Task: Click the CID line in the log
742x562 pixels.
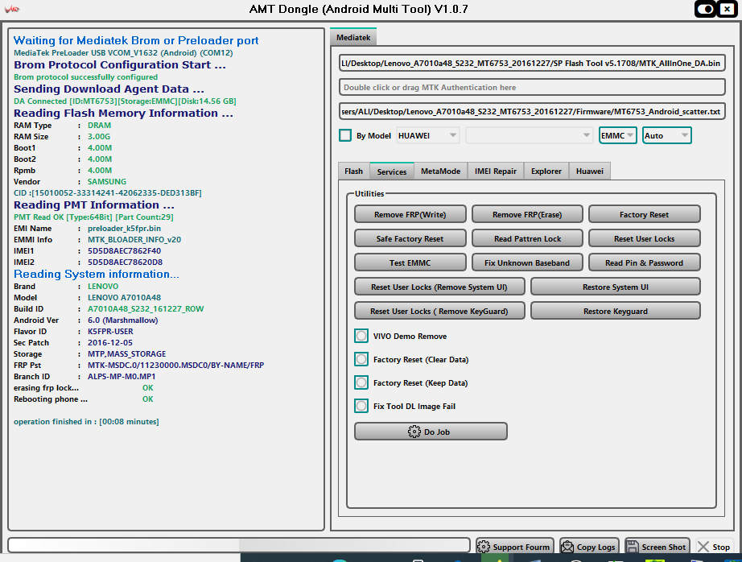Action: tap(107, 193)
